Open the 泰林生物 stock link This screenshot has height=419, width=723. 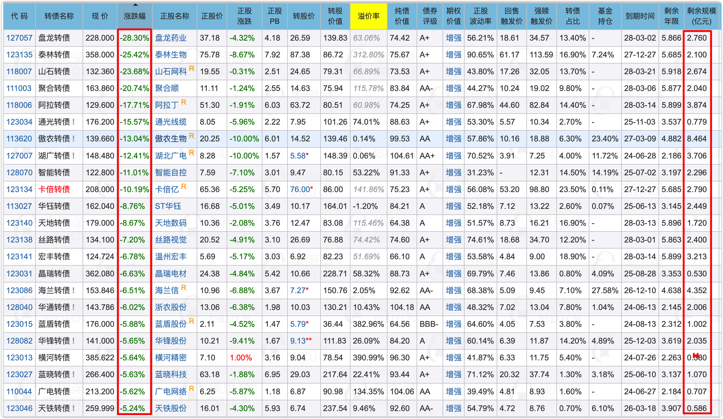(x=171, y=55)
